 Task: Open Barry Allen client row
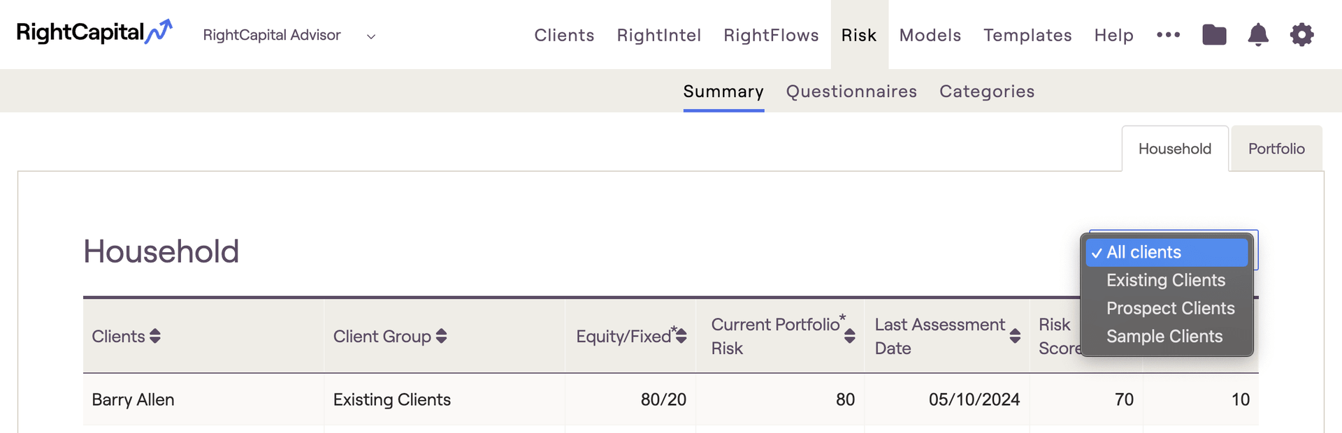[x=671, y=399]
